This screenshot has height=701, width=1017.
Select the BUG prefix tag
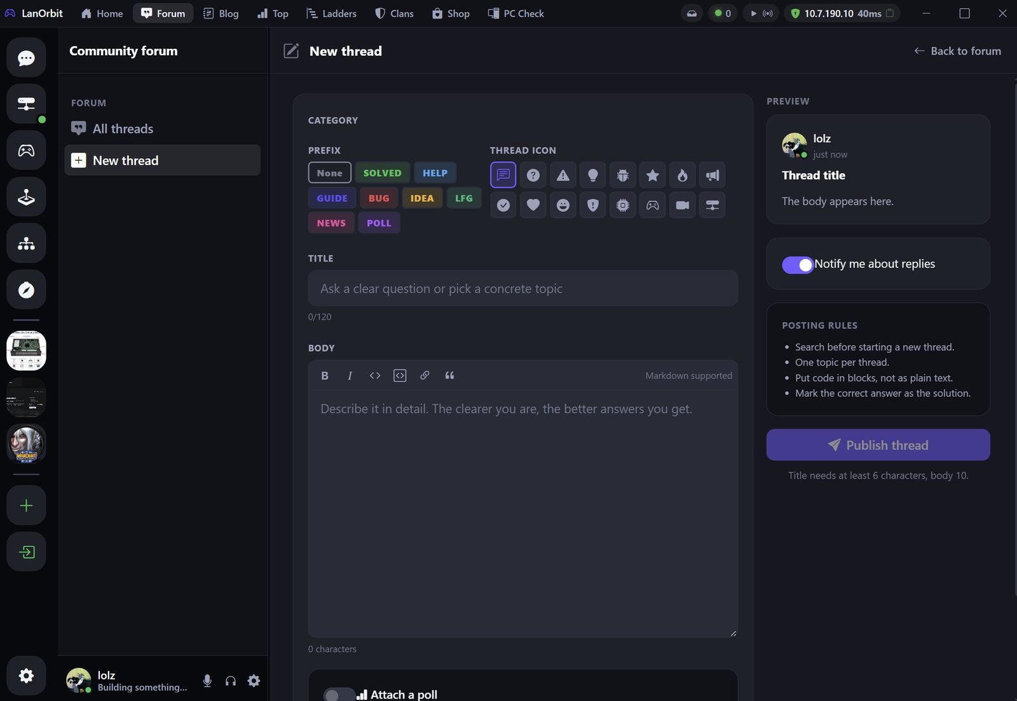[379, 198]
